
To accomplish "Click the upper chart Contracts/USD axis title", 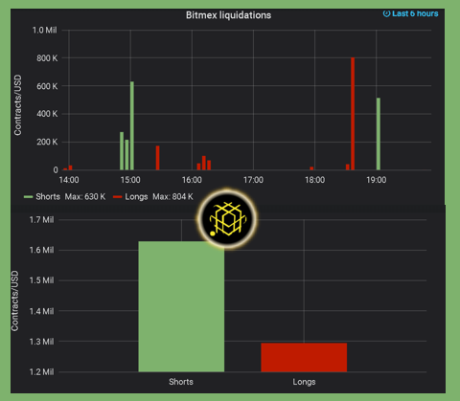I will 17,105.
